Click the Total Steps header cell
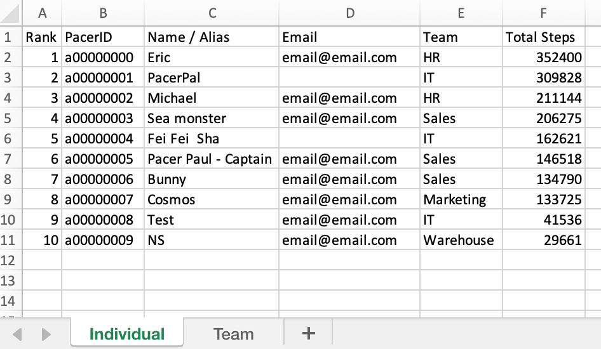601x349 pixels. tap(544, 37)
